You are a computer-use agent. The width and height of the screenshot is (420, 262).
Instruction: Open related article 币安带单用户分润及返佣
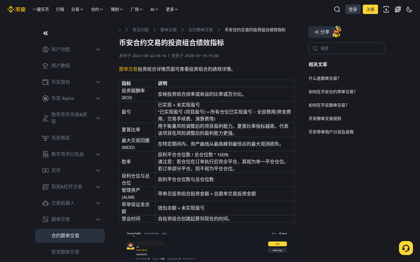pos(331,132)
